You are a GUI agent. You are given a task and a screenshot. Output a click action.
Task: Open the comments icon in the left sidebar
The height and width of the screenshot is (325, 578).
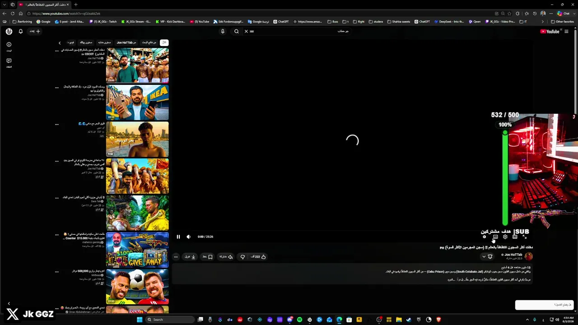point(9,60)
